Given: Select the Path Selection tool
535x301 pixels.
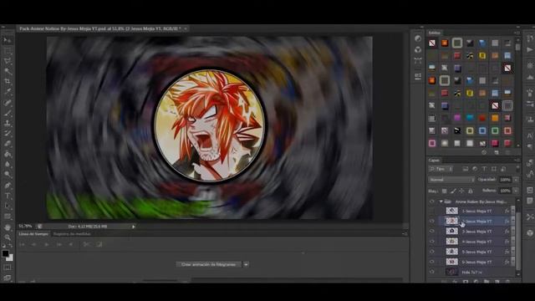Looking at the screenshot, I should (8, 207).
